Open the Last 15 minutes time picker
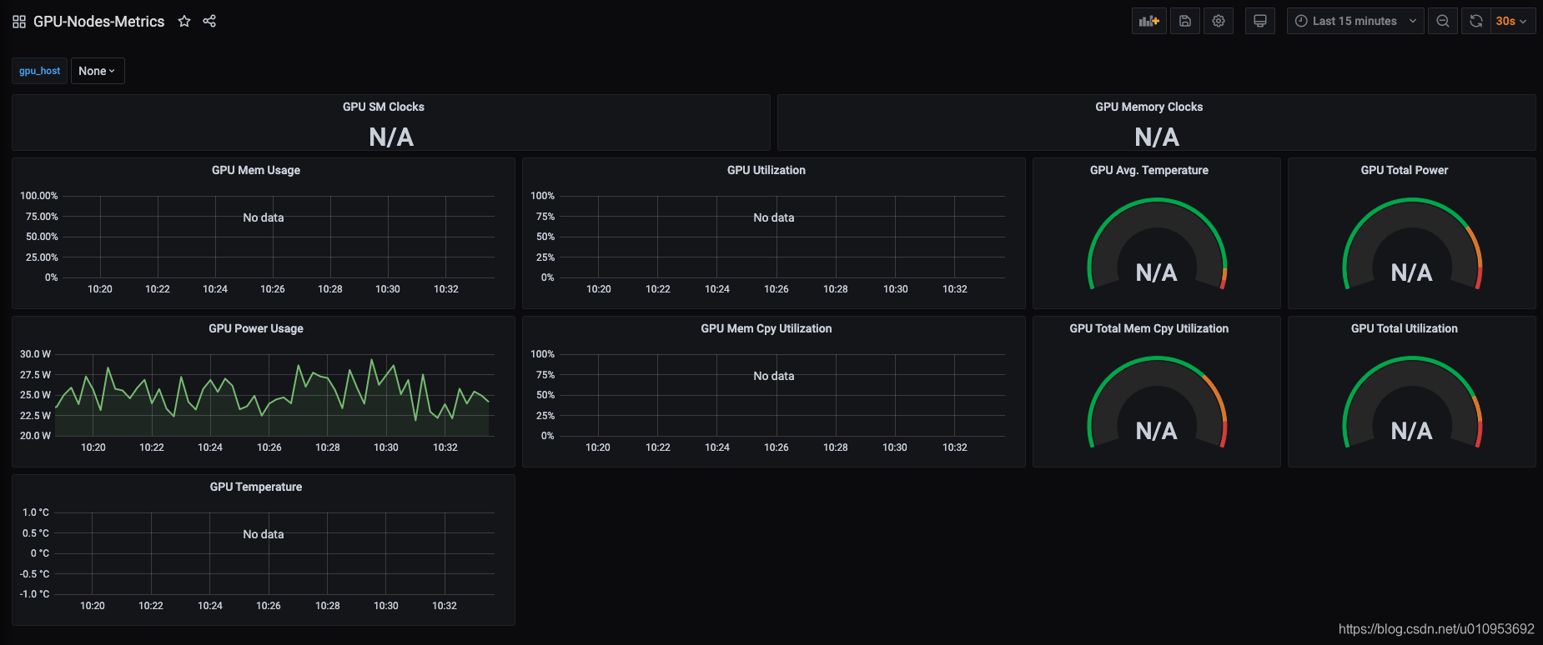This screenshot has height=645, width=1543. [x=1355, y=21]
